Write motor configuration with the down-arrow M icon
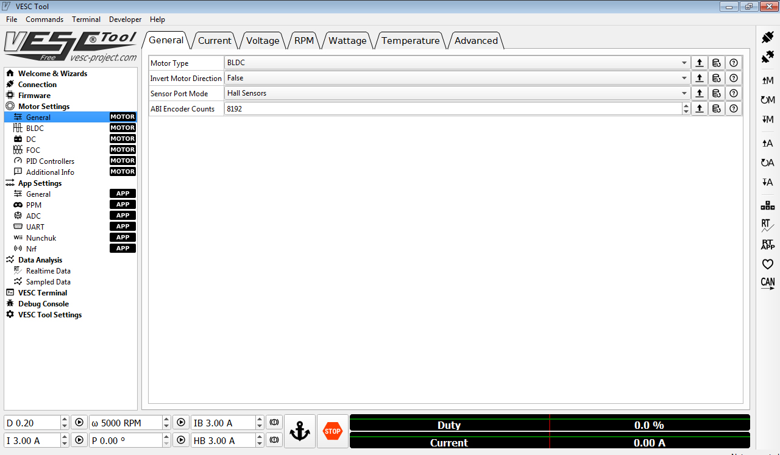This screenshot has width=780, height=455. pos(768,119)
